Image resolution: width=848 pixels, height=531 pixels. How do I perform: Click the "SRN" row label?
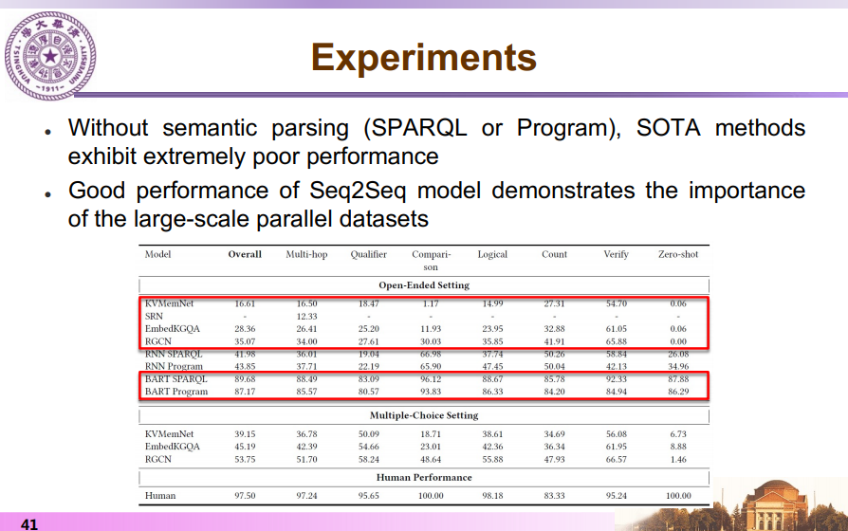pyautogui.click(x=154, y=316)
